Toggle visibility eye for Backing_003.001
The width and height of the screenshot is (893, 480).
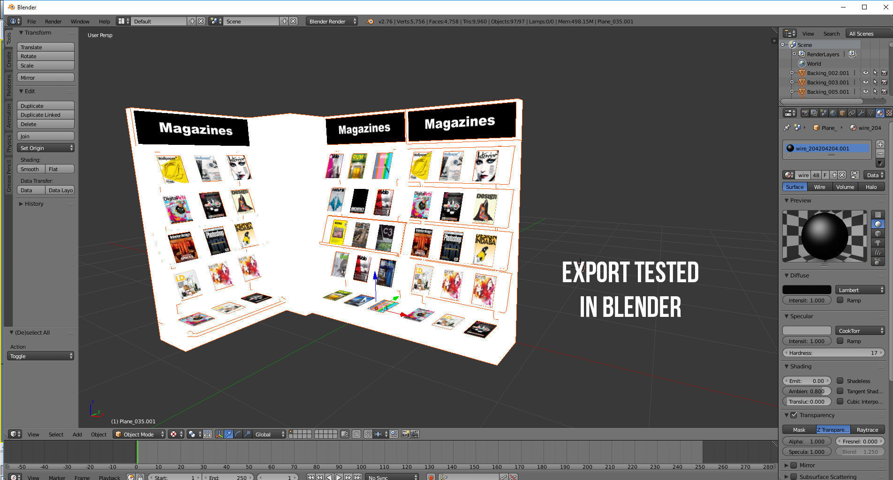[x=866, y=82]
